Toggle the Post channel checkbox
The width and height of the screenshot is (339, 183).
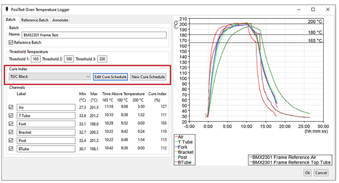(11, 140)
